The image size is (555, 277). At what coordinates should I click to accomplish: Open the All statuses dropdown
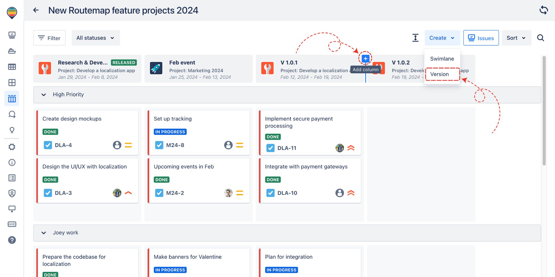(95, 38)
